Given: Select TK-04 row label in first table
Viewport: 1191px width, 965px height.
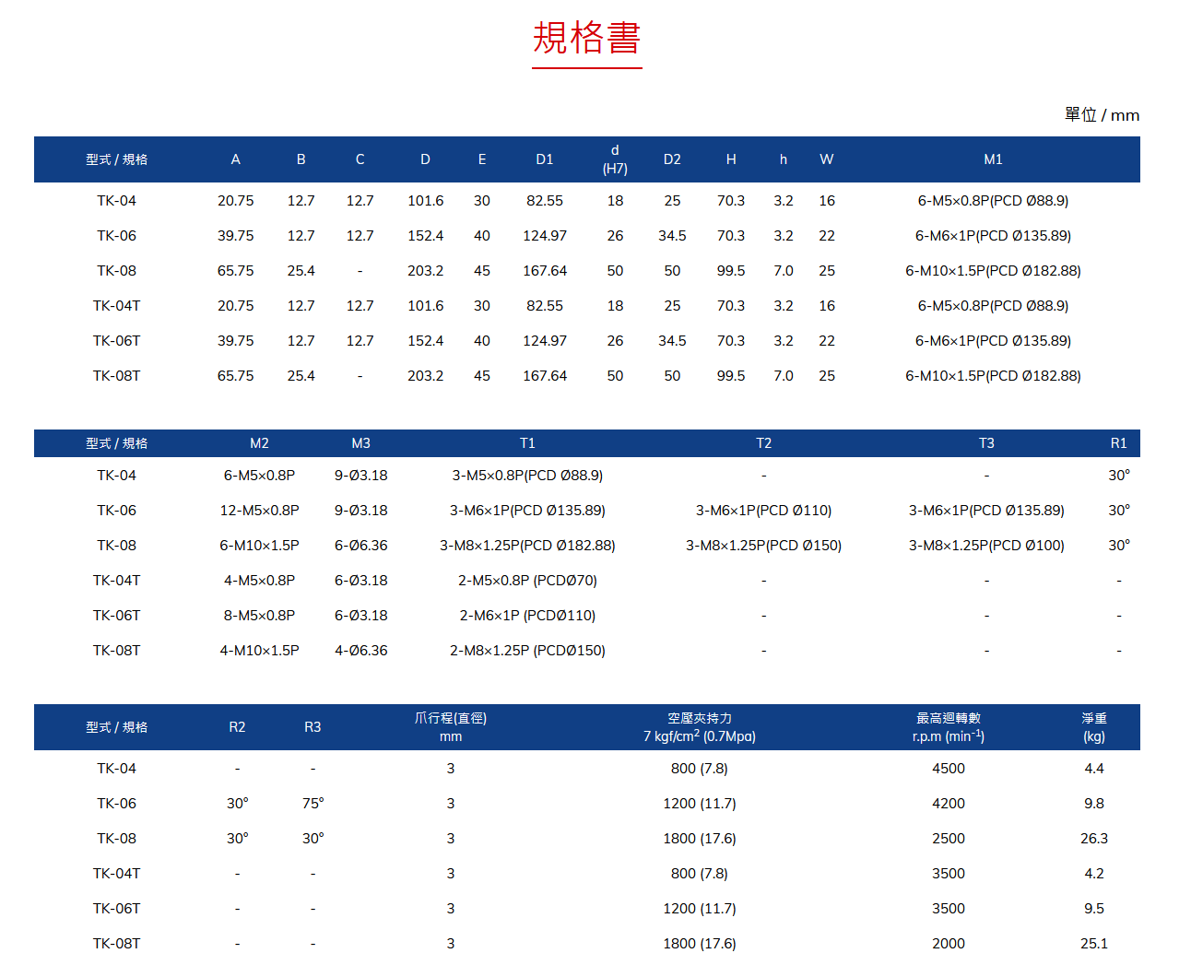Looking at the screenshot, I should click(116, 201).
